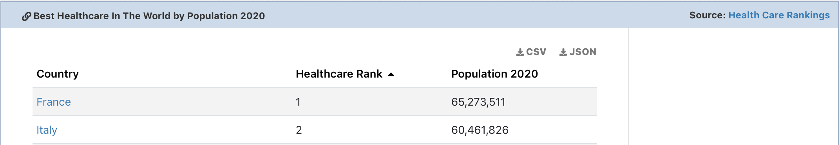Sort by the Healthcare Rank header label
Viewport: 840px width, 145px height.
[x=339, y=74]
